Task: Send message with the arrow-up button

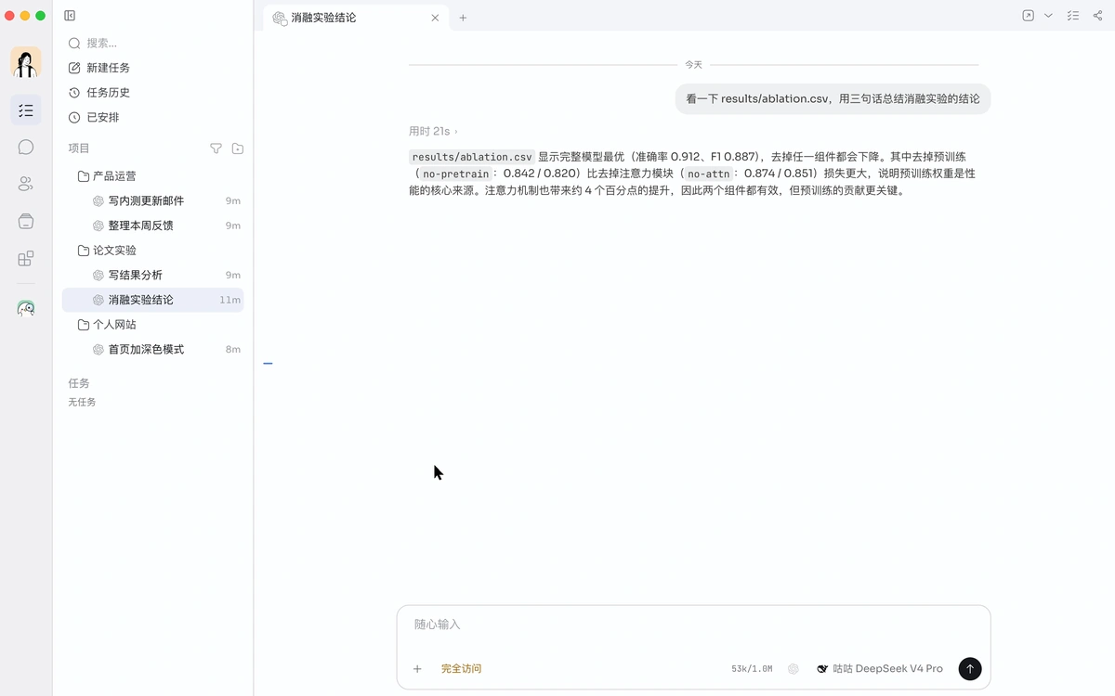Action: coord(969,668)
